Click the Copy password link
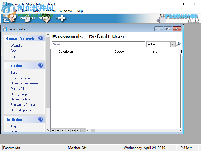The width and height of the screenshot is (201, 151). click(14, 56)
